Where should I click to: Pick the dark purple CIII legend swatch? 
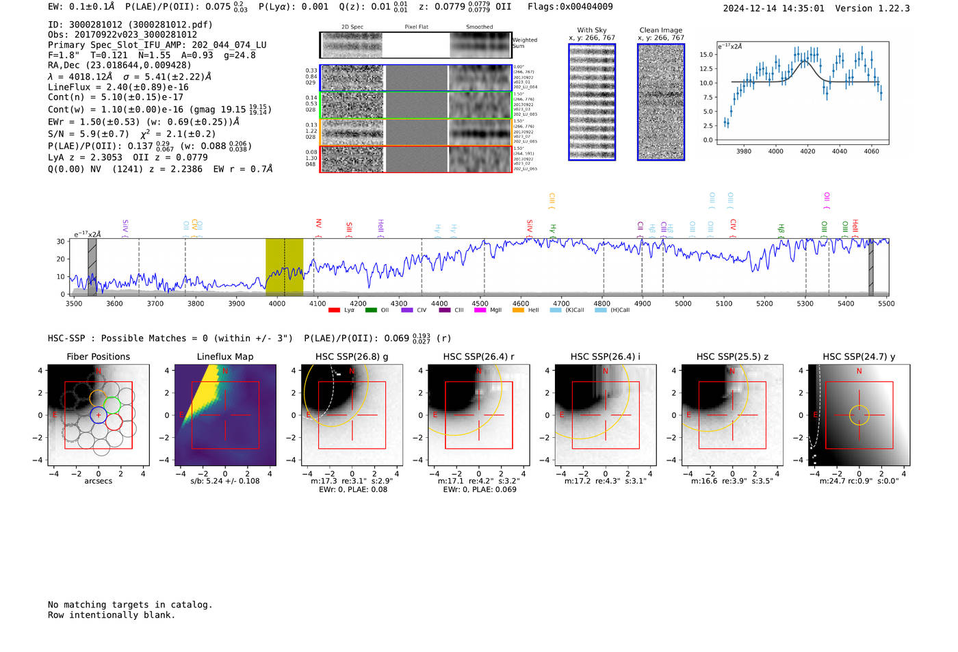(x=445, y=310)
